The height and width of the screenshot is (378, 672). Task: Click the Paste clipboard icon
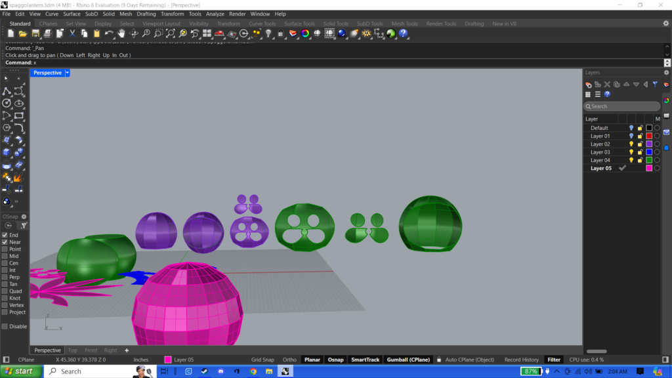97,33
